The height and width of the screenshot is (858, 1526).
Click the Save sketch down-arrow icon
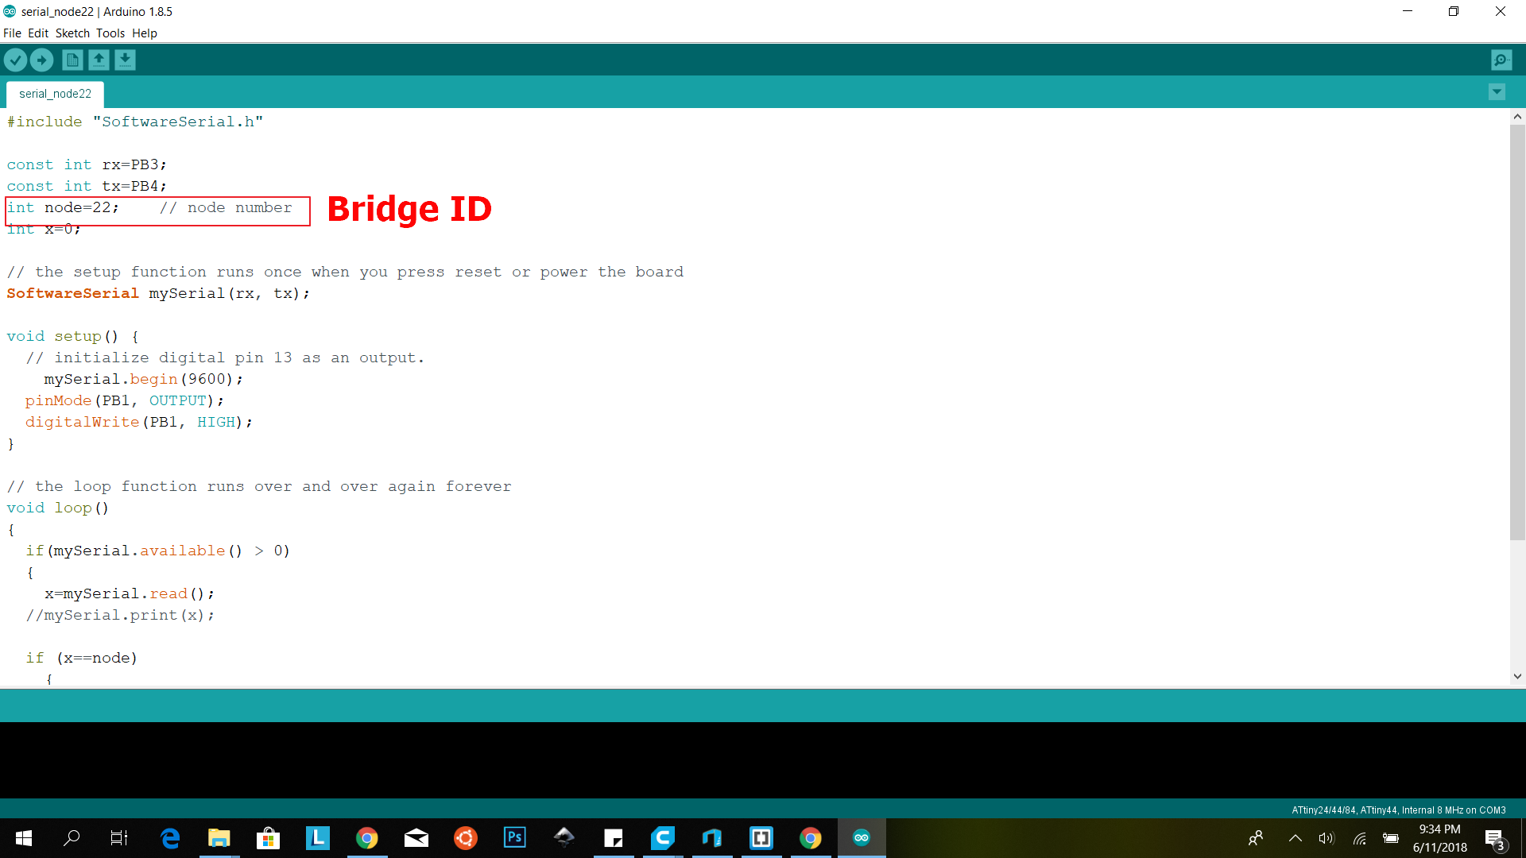click(x=125, y=60)
